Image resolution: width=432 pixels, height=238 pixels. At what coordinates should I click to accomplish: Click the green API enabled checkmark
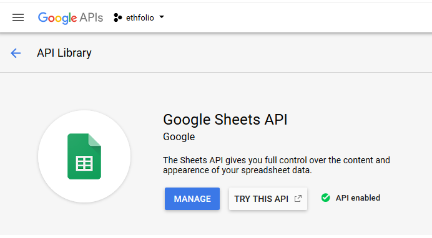click(x=325, y=198)
